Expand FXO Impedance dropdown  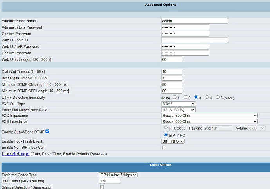point(209,116)
